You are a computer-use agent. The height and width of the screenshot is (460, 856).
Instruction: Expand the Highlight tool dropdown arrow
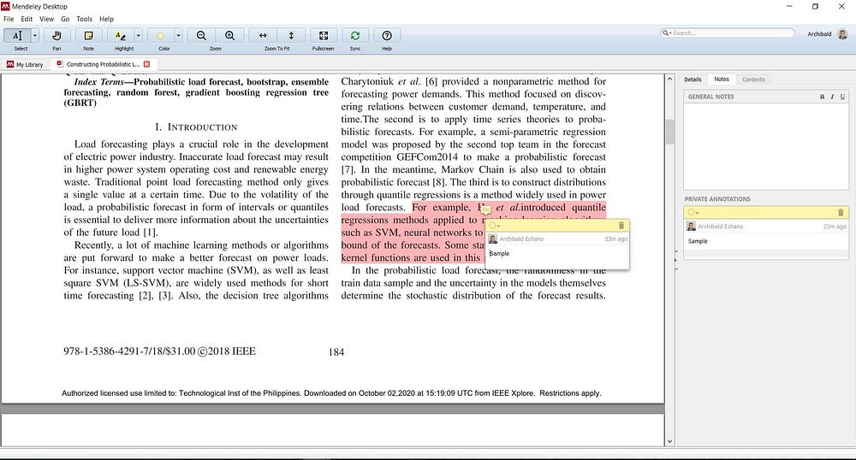tap(137, 36)
